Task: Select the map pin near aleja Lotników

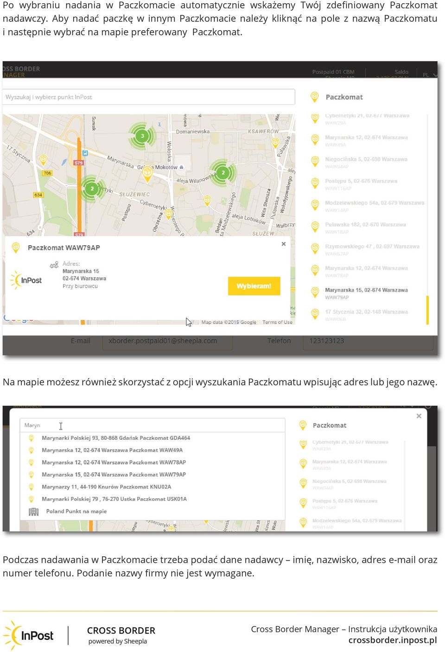Action: pyautogui.click(x=207, y=200)
